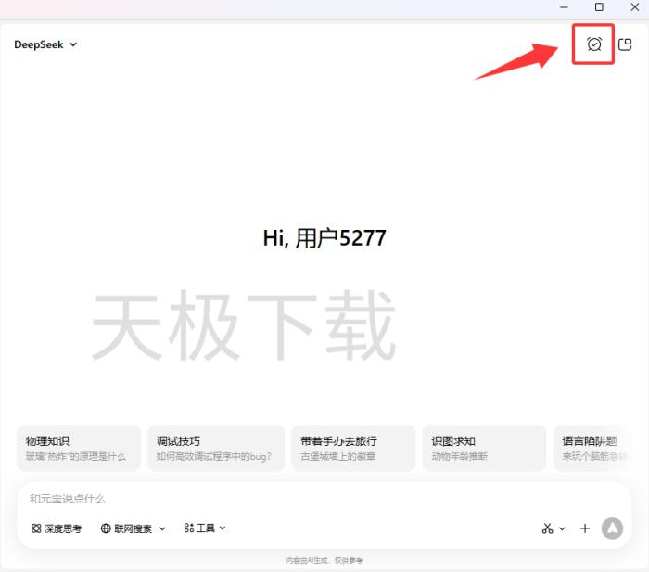The height and width of the screenshot is (572, 649).
Task: Click the window panel icon at top right
Action: point(626,44)
